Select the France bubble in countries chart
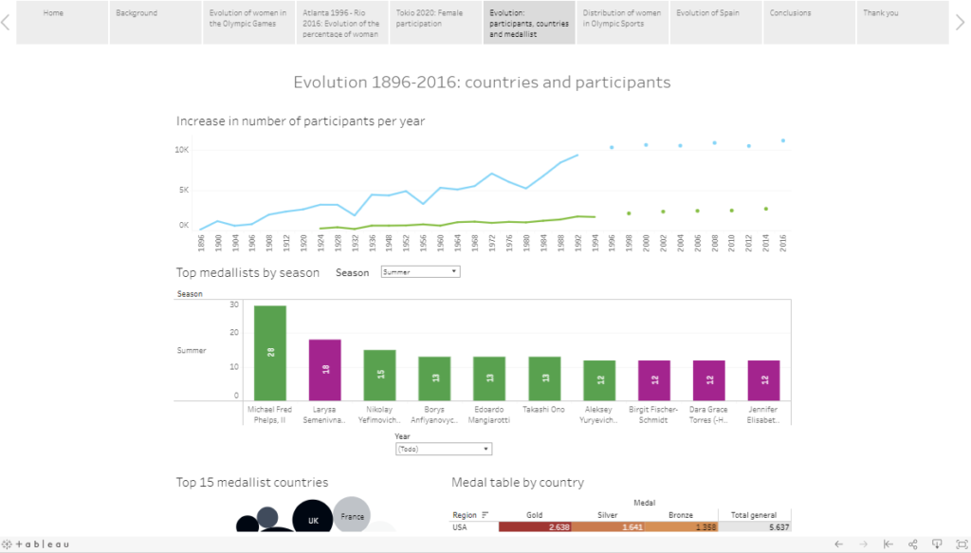The width and height of the screenshot is (971, 553). (352, 516)
